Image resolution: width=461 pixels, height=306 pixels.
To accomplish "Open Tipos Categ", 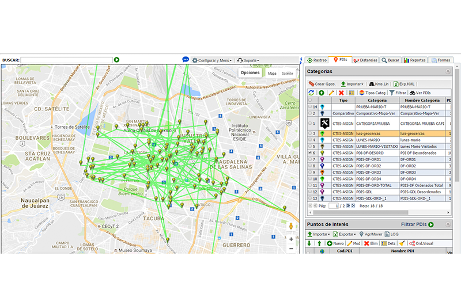I will [x=372, y=93].
